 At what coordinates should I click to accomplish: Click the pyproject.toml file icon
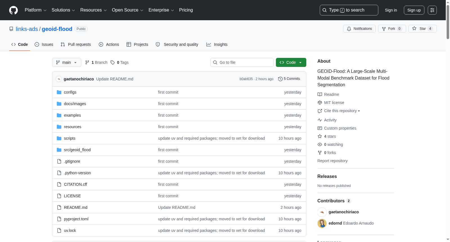point(59,219)
